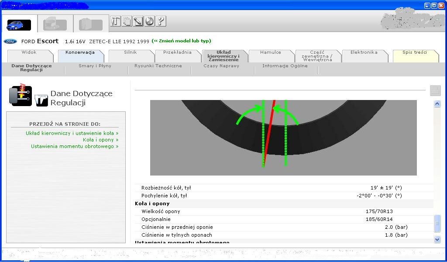Click the suspension and wheel icon

tap(21, 96)
